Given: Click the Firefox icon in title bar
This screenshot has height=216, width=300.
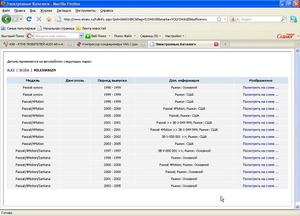Looking at the screenshot, I should coord(3,4).
